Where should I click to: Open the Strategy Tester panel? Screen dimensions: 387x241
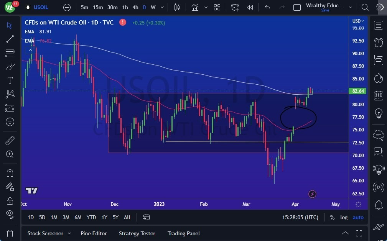(137, 233)
